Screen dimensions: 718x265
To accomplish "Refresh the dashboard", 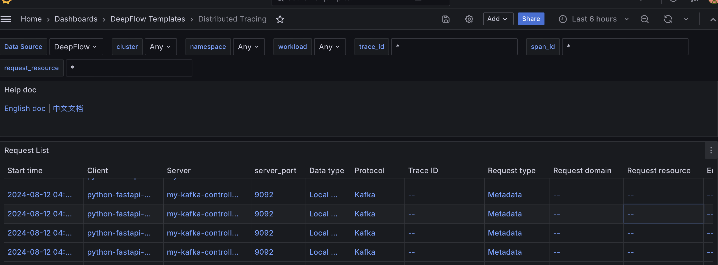I will click(668, 19).
